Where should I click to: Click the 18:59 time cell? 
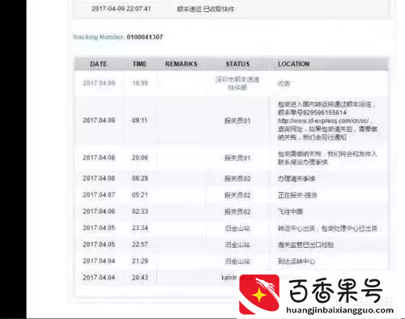tap(140, 83)
